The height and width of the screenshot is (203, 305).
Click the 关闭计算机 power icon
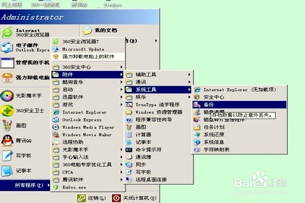[x=116, y=198]
